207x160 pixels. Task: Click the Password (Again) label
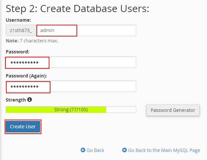point(26,76)
